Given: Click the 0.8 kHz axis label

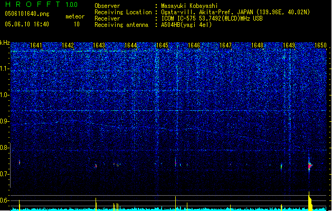Looking at the screenshot, I should click(5, 148).
